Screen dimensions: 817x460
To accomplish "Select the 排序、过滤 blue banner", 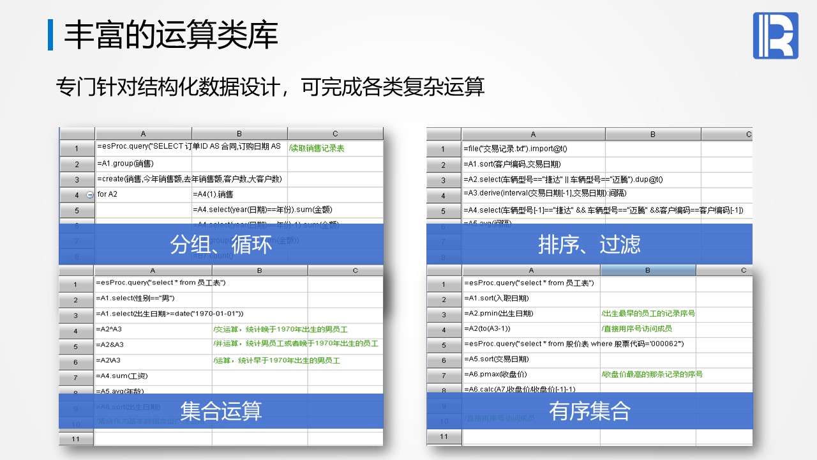I will (x=589, y=244).
